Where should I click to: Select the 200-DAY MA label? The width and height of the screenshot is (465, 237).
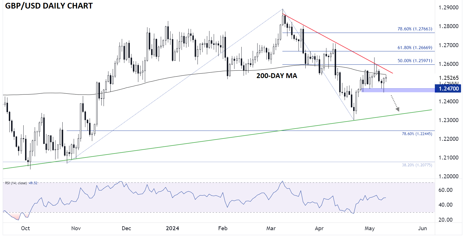click(277, 76)
